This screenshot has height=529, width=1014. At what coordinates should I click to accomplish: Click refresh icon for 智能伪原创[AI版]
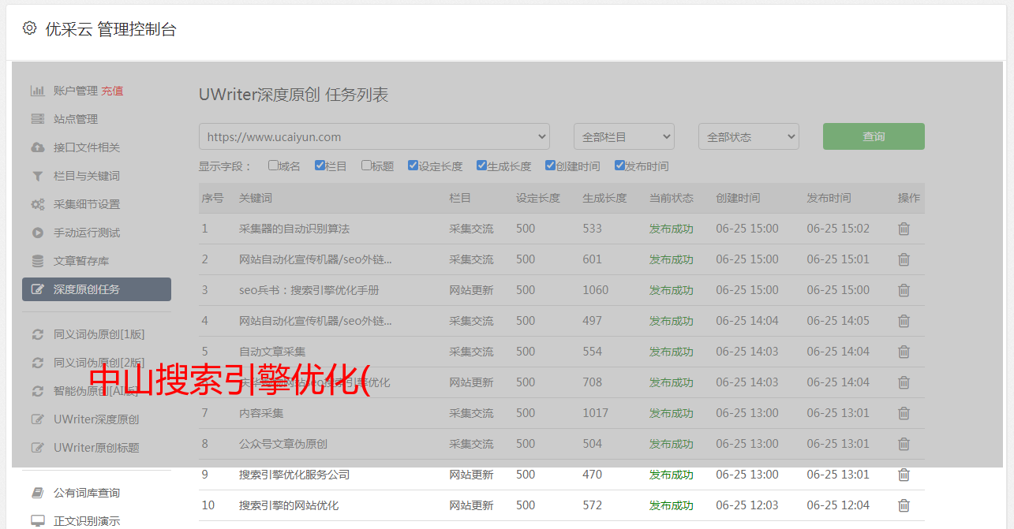tap(37, 391)
